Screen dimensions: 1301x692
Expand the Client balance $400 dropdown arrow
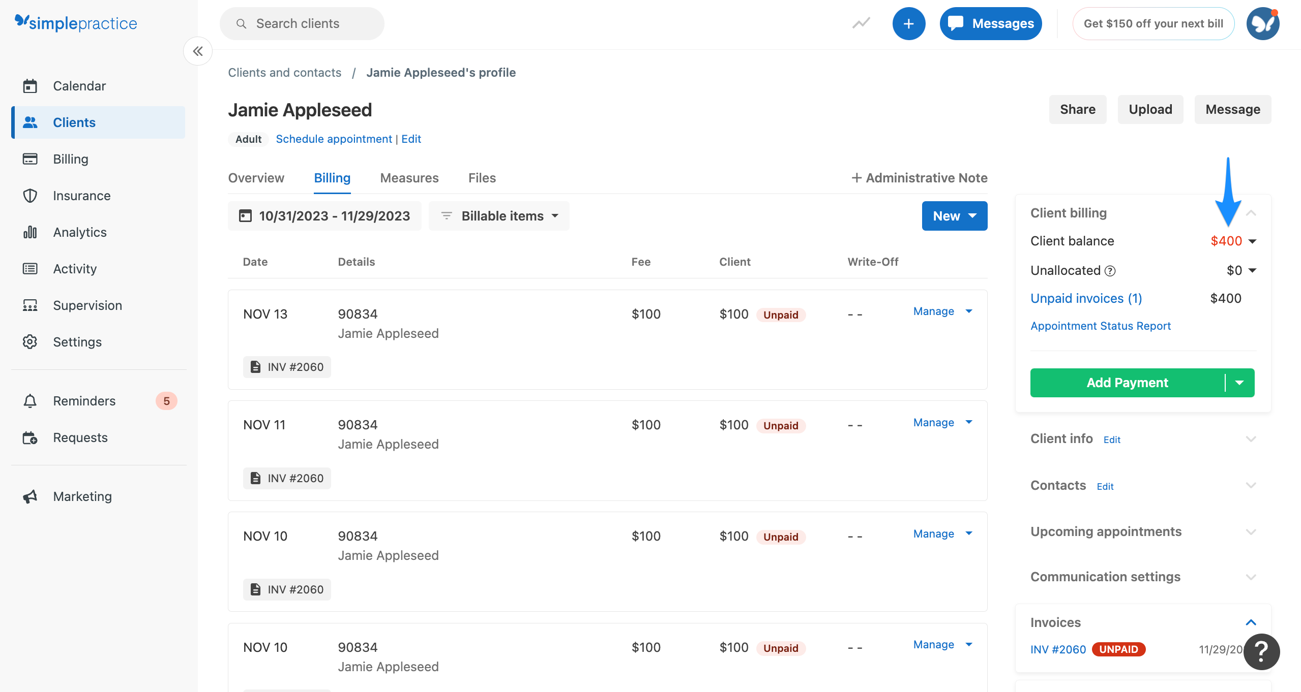click(x=1252, y=241)
